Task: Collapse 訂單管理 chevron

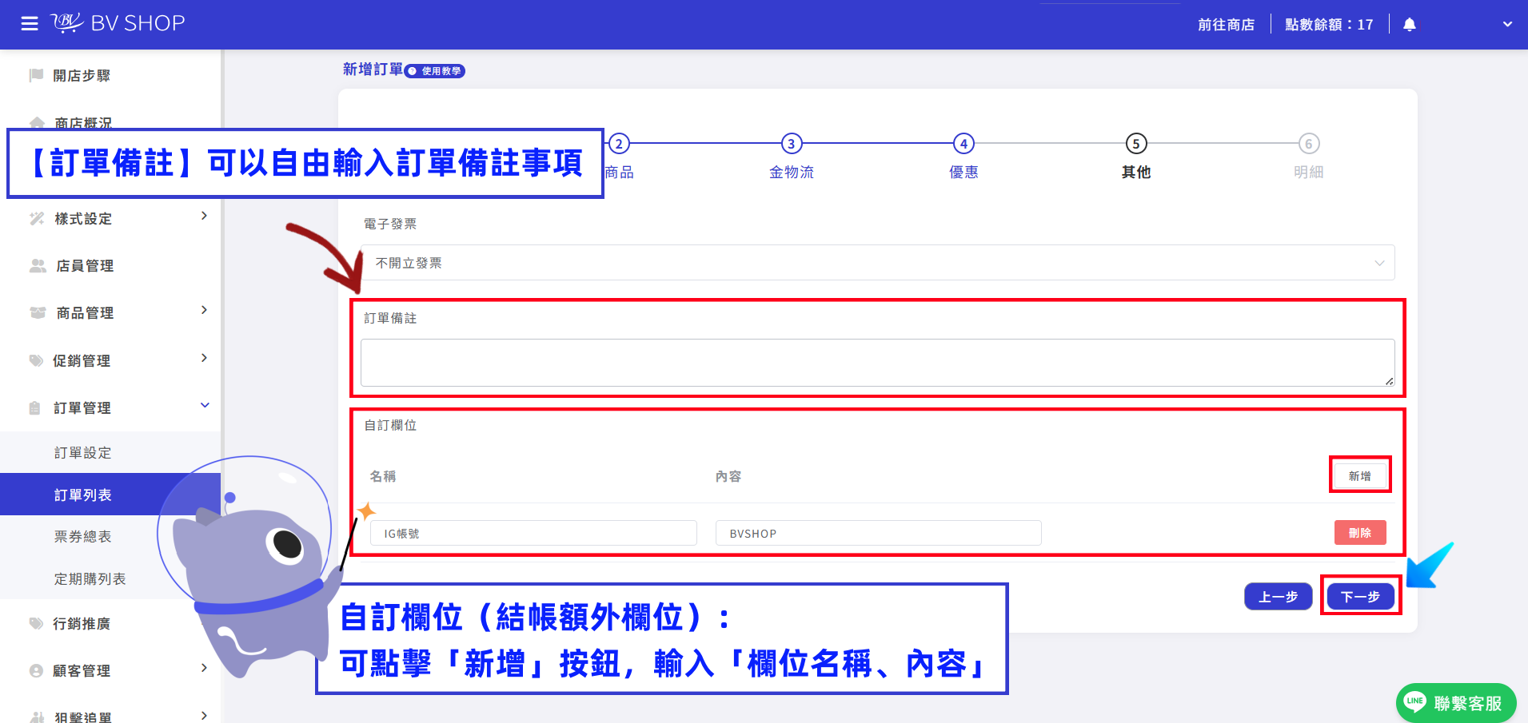Action: tap(205, 405)
